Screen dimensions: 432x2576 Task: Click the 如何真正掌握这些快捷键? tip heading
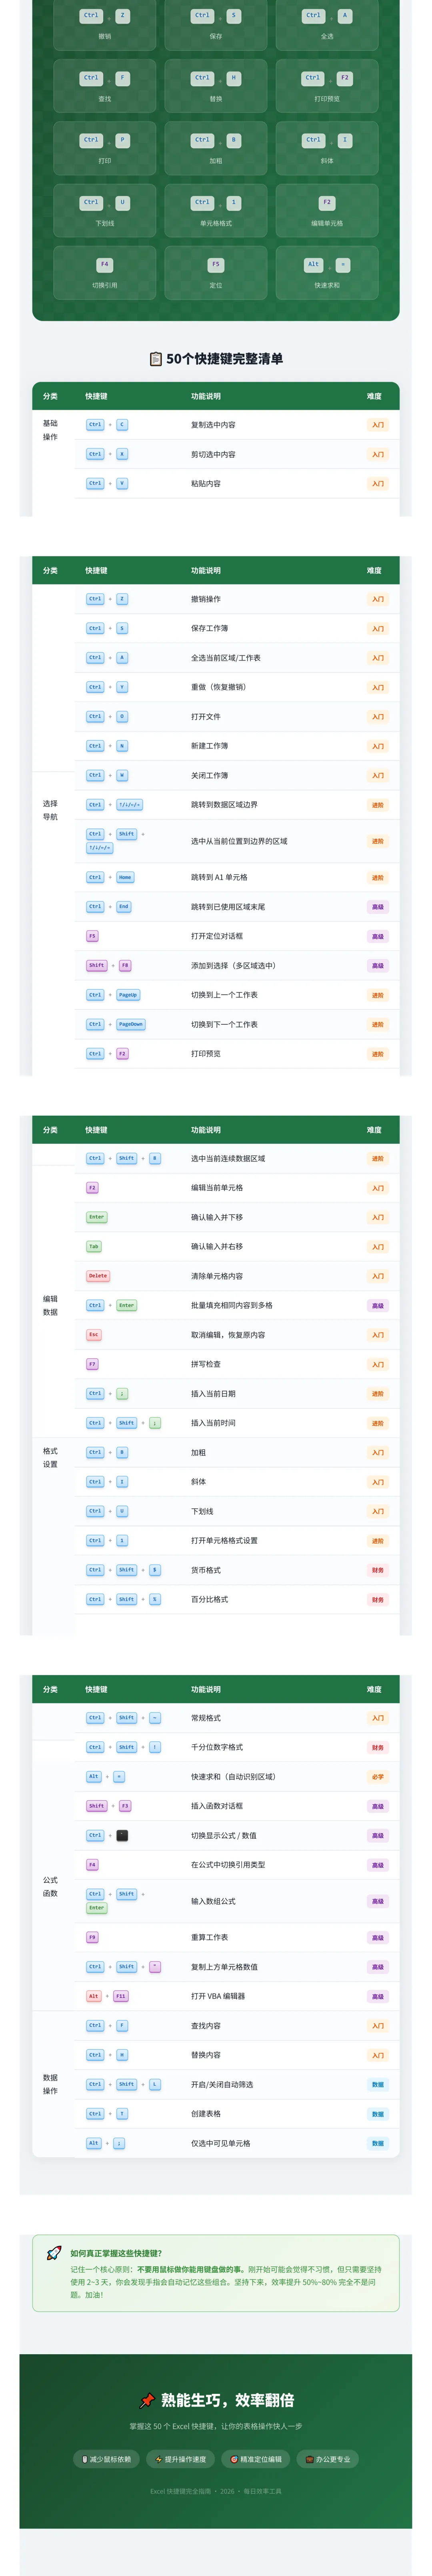[x=116, y=2253]
